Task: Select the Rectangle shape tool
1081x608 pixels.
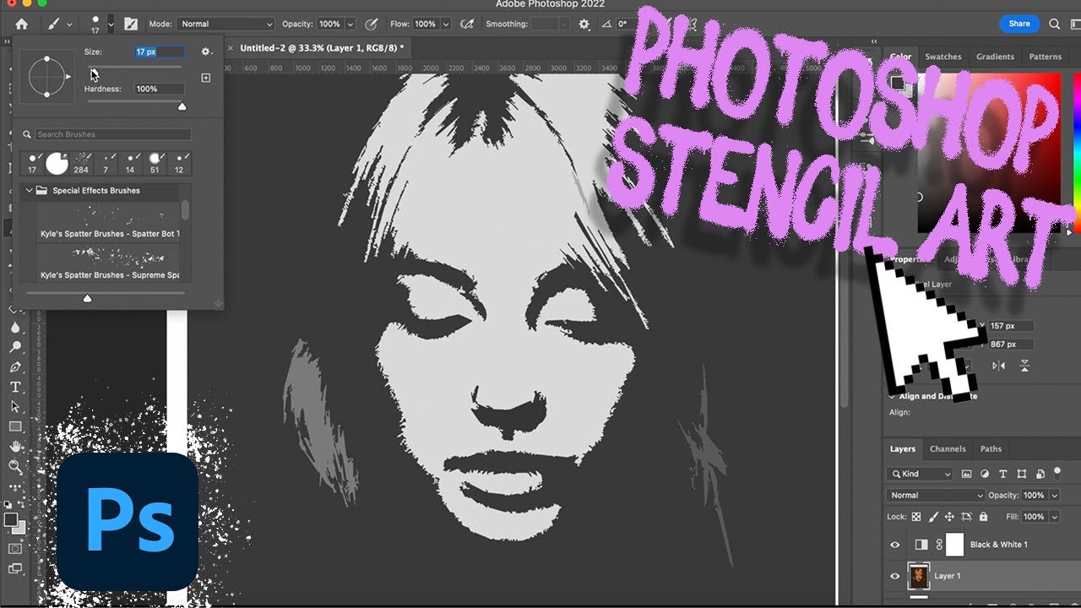Action: pyautogui.click(x=15, y=426)
